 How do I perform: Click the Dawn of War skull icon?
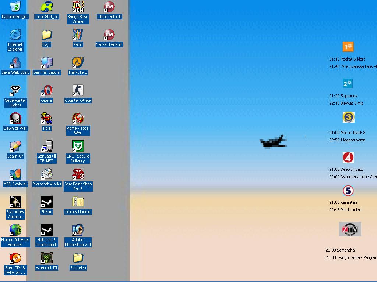pos(15,118)
